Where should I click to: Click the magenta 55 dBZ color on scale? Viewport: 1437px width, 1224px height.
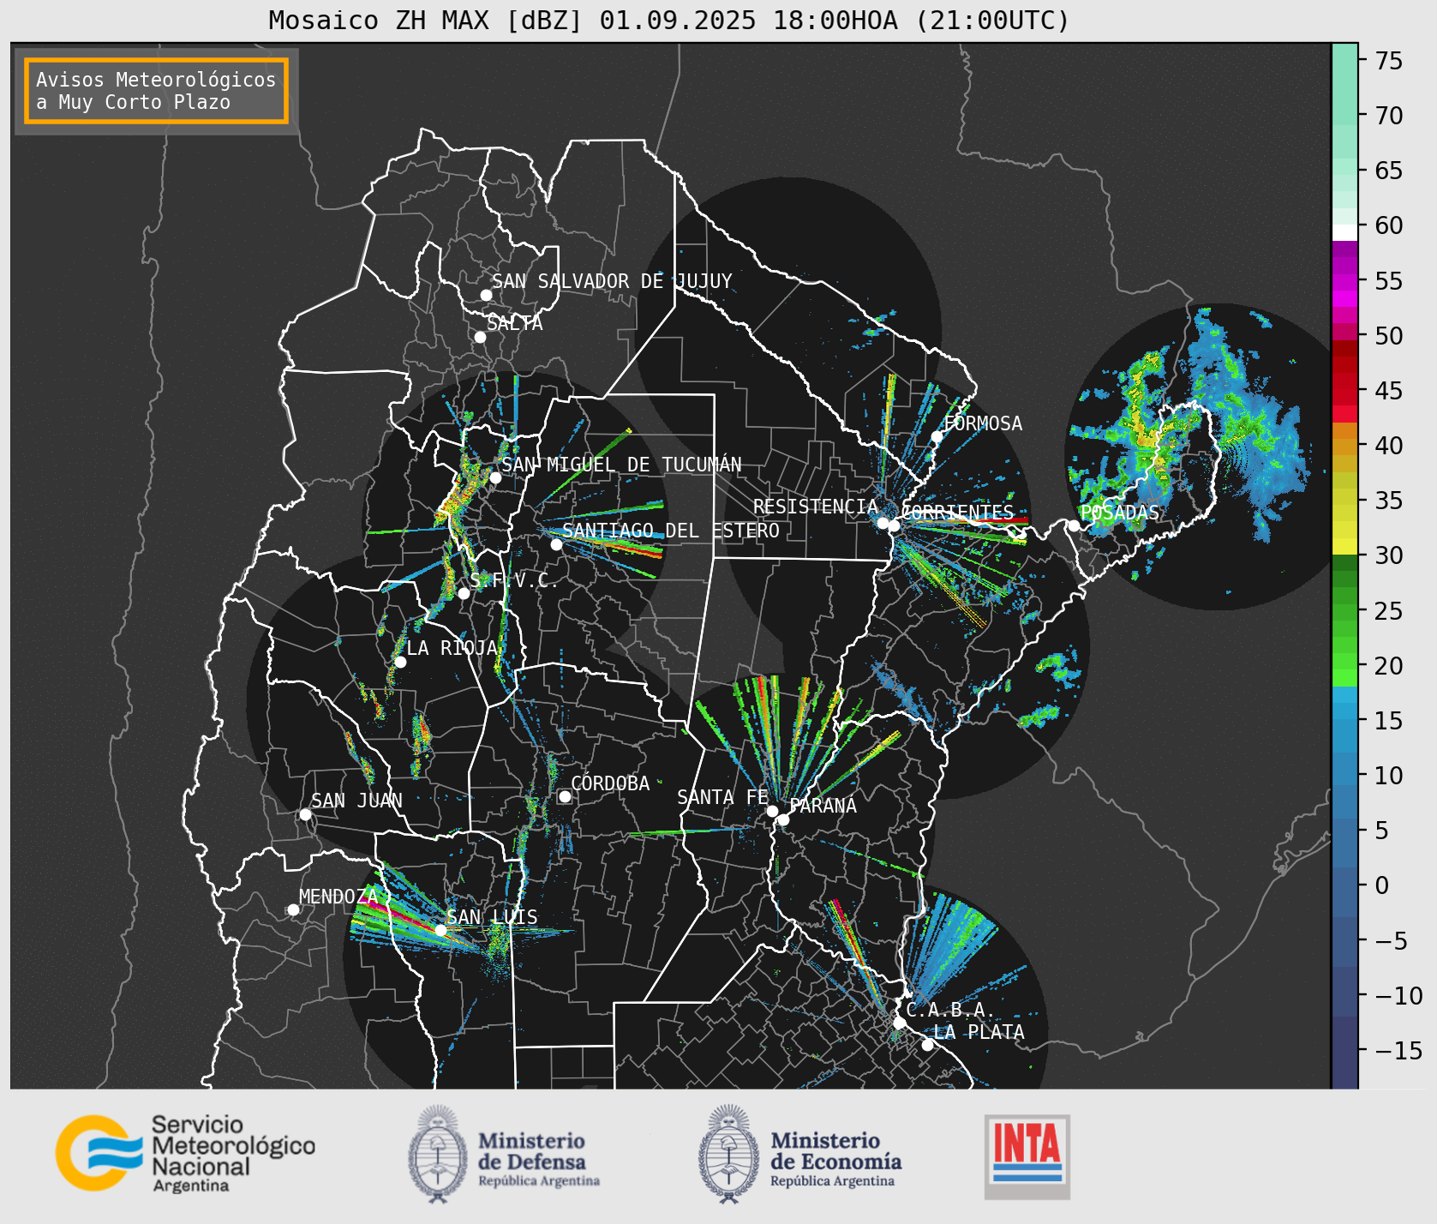1344,282
